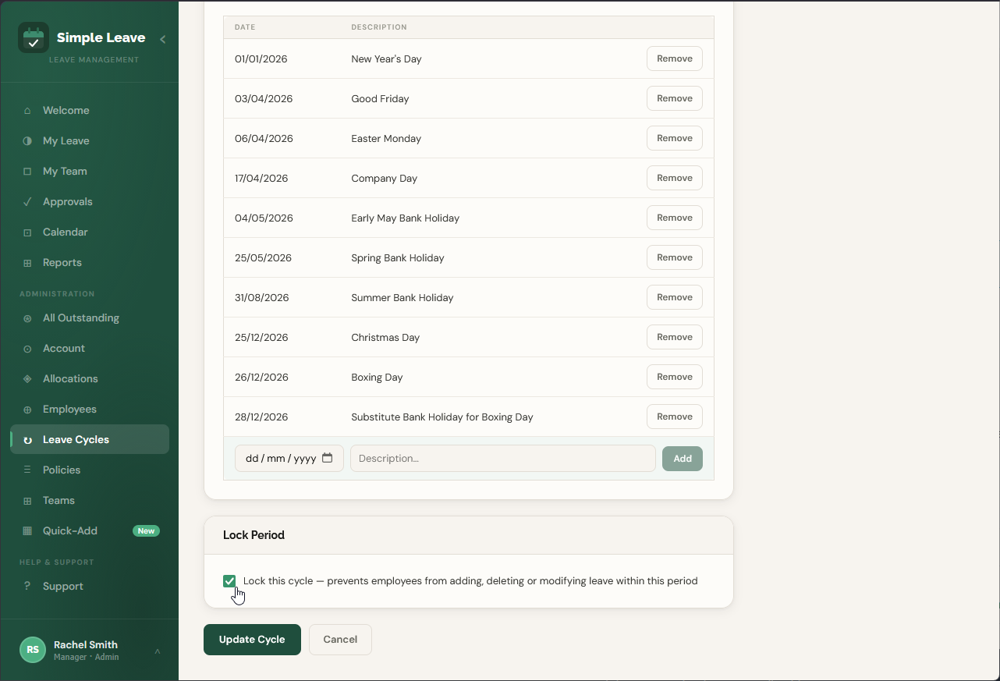Image resolution: width=1000 pixels, height=681 pixels.
Task: Untick the Lock this cycle checkbox
Action: pos(229,581)
